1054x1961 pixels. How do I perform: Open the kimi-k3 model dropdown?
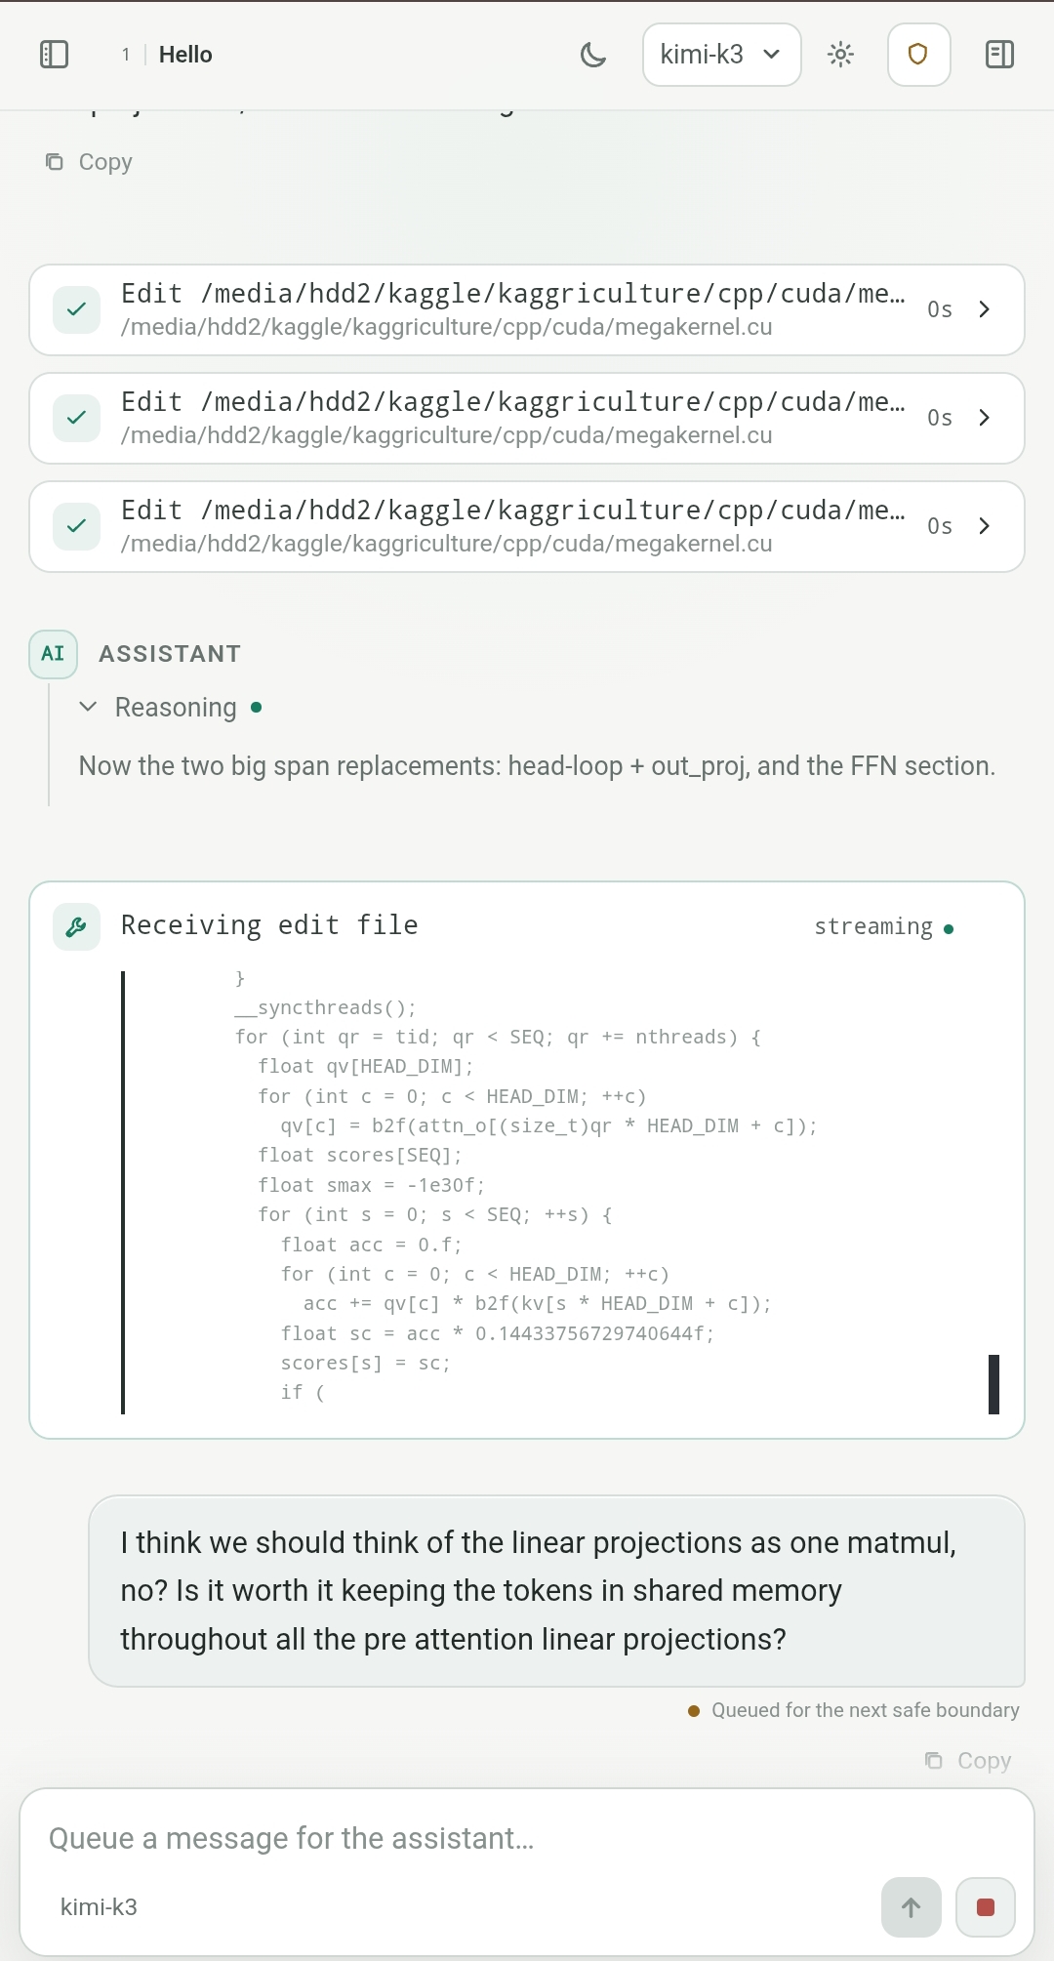(722, 55)
